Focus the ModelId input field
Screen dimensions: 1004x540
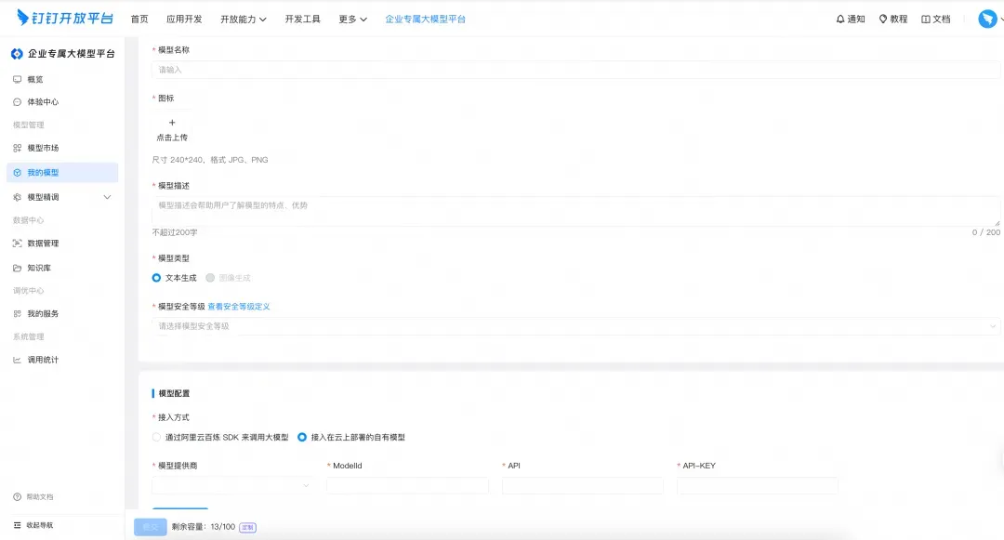407,485
